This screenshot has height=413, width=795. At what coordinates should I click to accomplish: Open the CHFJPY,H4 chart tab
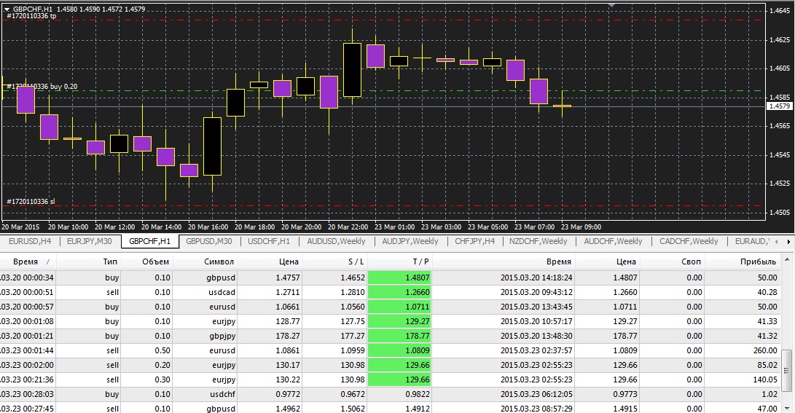[x=474, y=241]
